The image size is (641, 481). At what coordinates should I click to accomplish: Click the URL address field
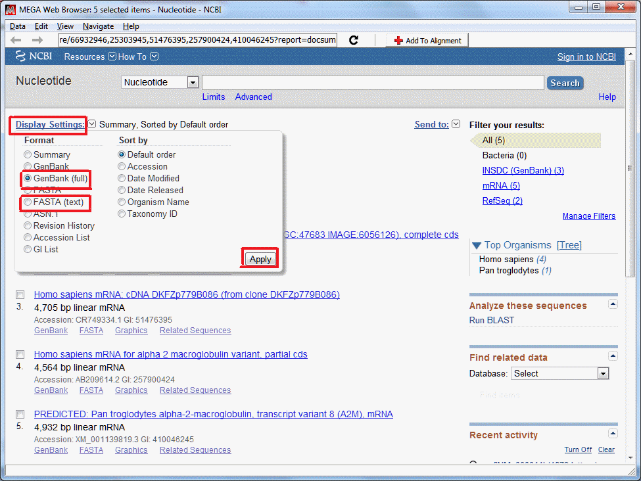(x=198, y=40)
